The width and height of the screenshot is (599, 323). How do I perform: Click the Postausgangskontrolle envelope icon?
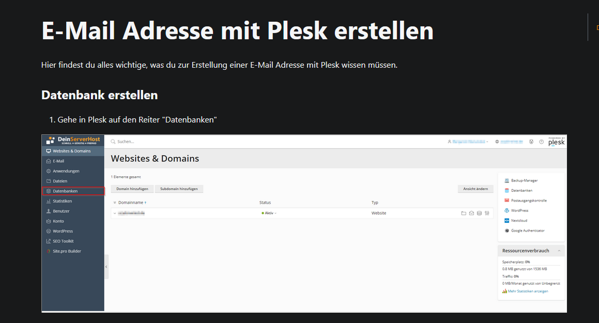pyautogui.click(x=507, y=201)
